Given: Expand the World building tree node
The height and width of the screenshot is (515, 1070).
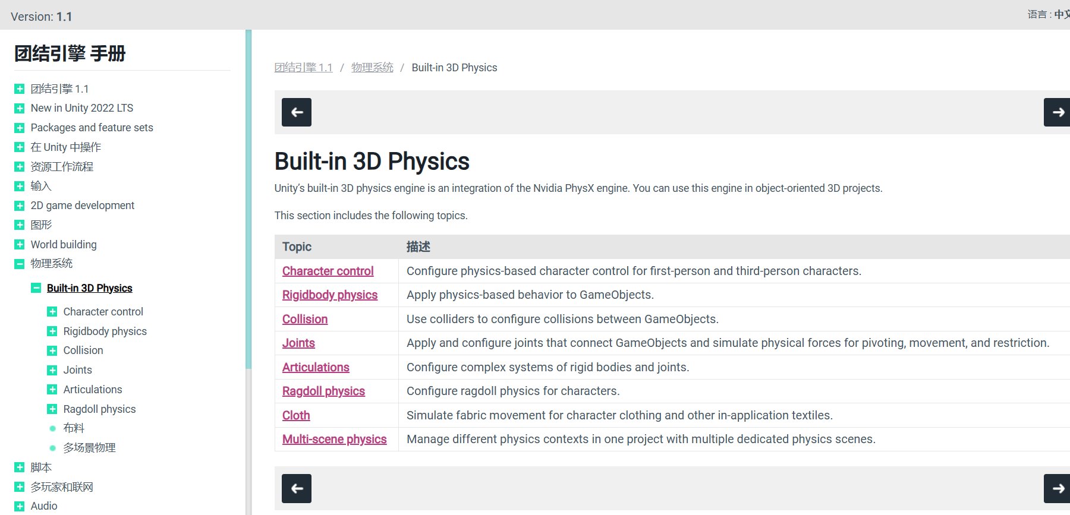Looking at the screenshot, I should [x=20, y=245].
